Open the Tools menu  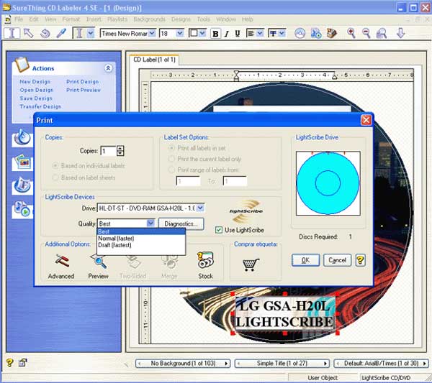203,19
